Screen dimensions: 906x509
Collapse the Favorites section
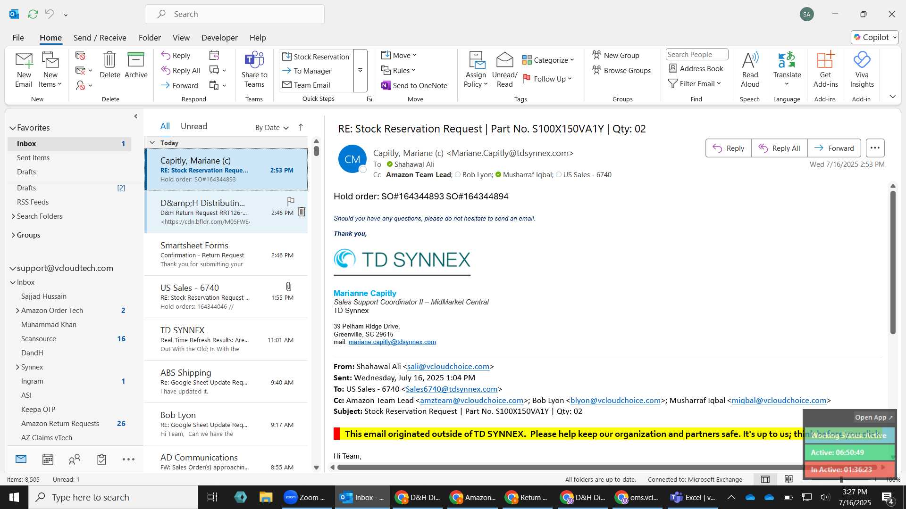(x=13, y=128)
